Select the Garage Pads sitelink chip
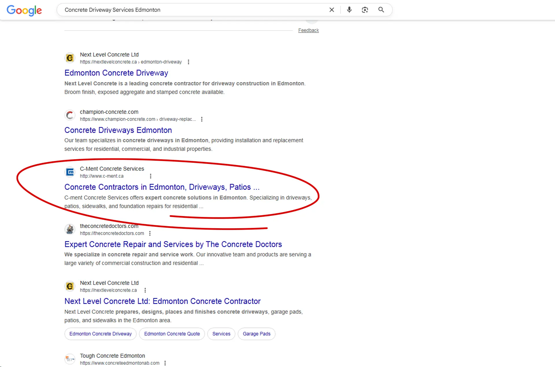 click(256, 334)
